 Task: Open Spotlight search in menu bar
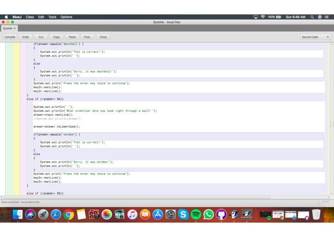tap(312, 17)
